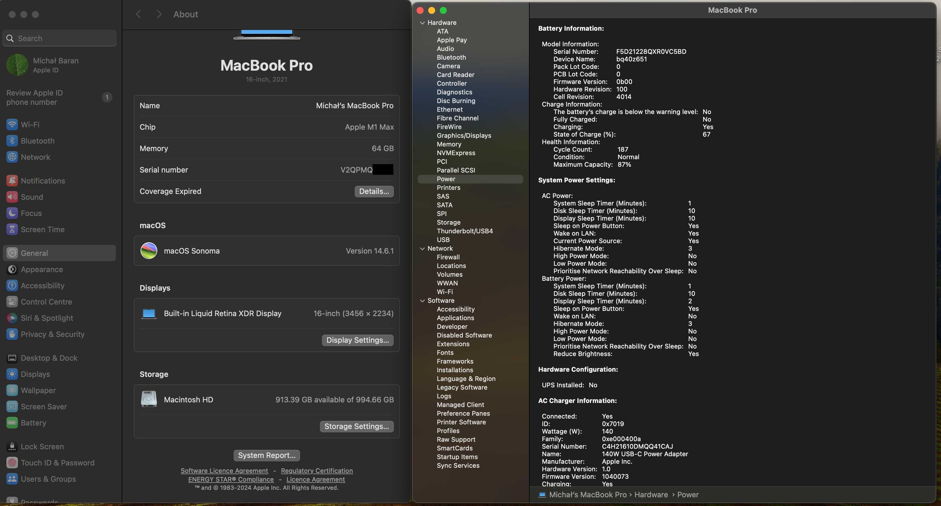Select Thunderbolt/USB4 in the Hardware list
941x506 pixels.
pos(465,231)
